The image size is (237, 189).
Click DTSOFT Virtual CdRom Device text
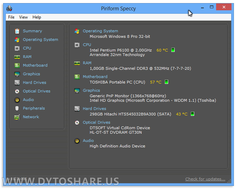click(x=120, y=128)
